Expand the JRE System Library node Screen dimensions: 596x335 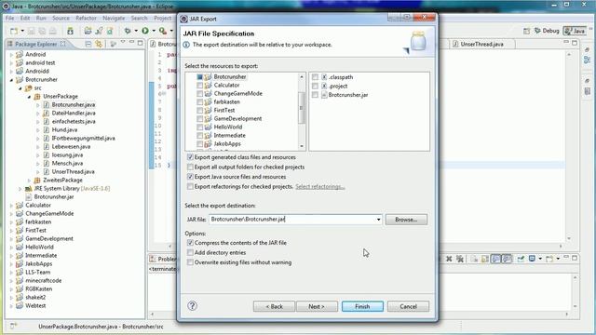point(20,188)
